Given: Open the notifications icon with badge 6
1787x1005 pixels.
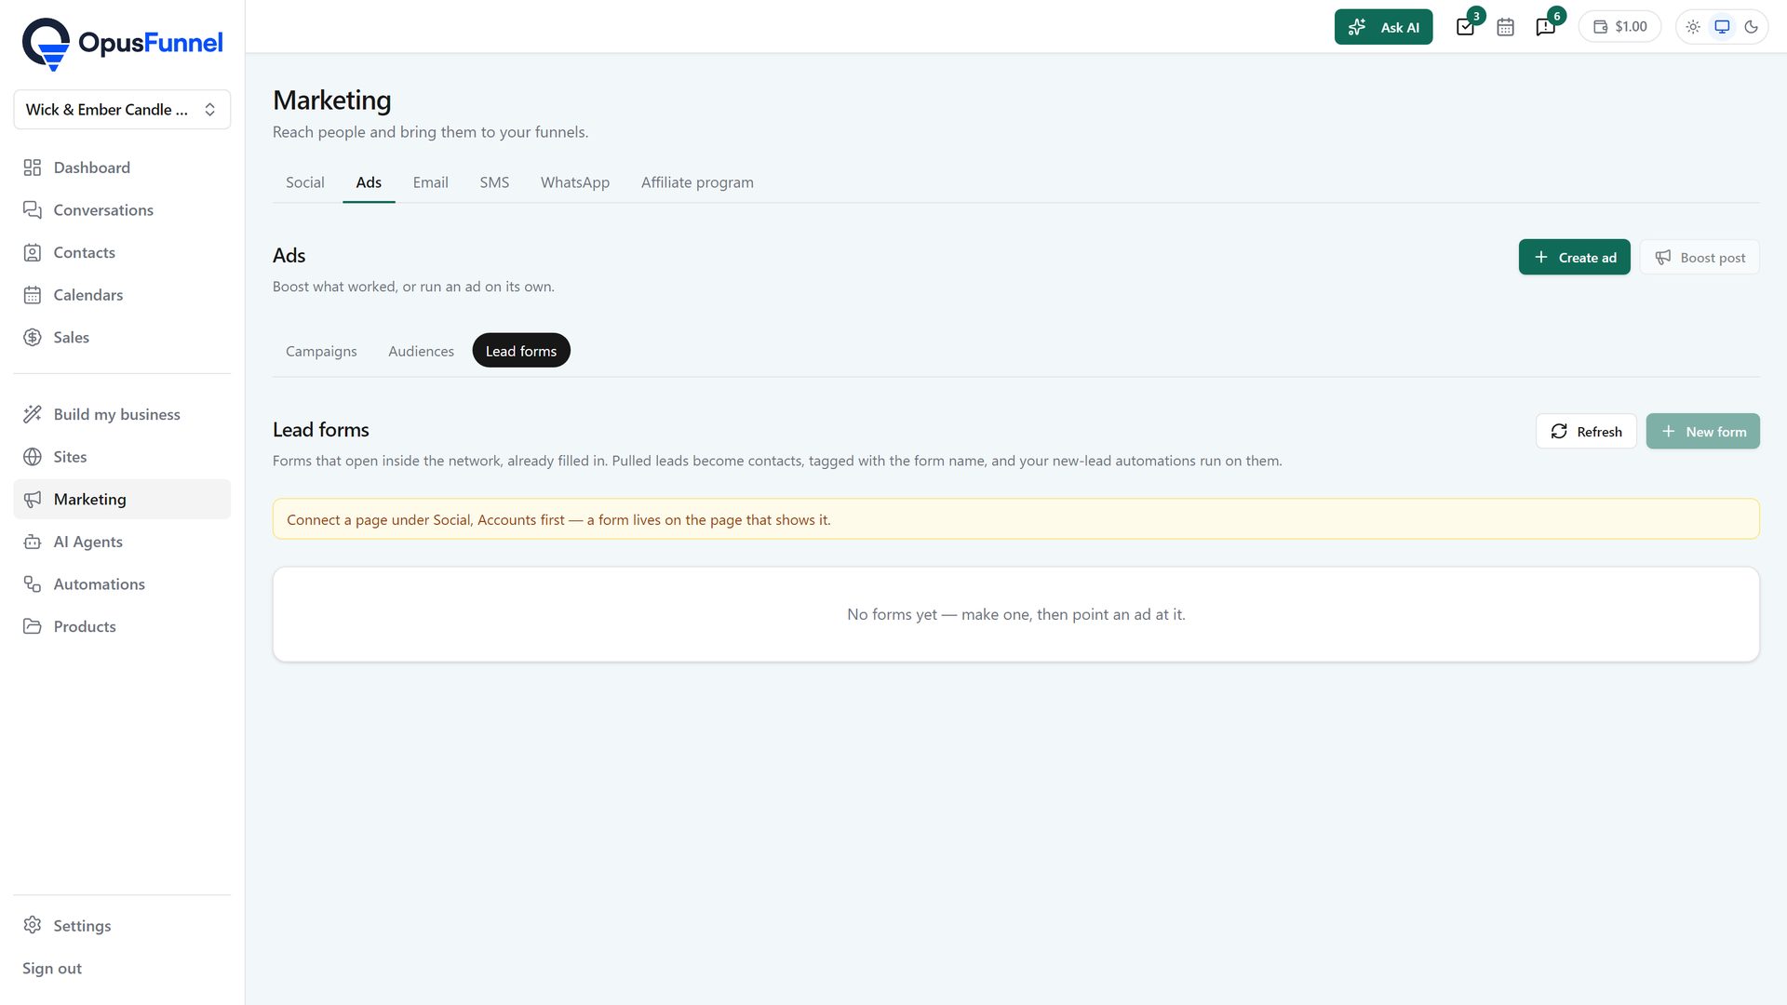Looking at the screenshot, I should click(1546, 27).
